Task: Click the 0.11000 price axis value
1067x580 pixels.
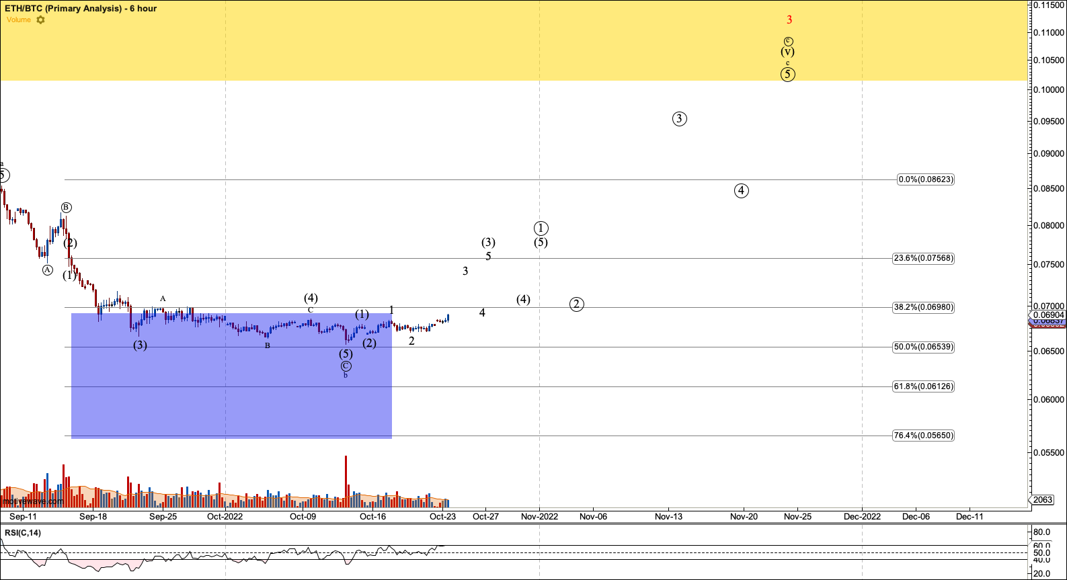Action: tap(1049, 32)
